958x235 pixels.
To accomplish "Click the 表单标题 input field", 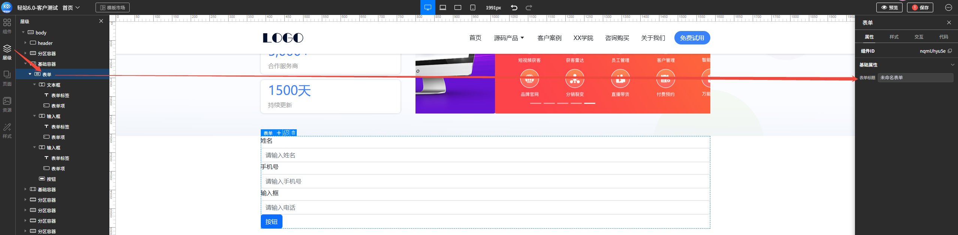I will coord(915,77).
